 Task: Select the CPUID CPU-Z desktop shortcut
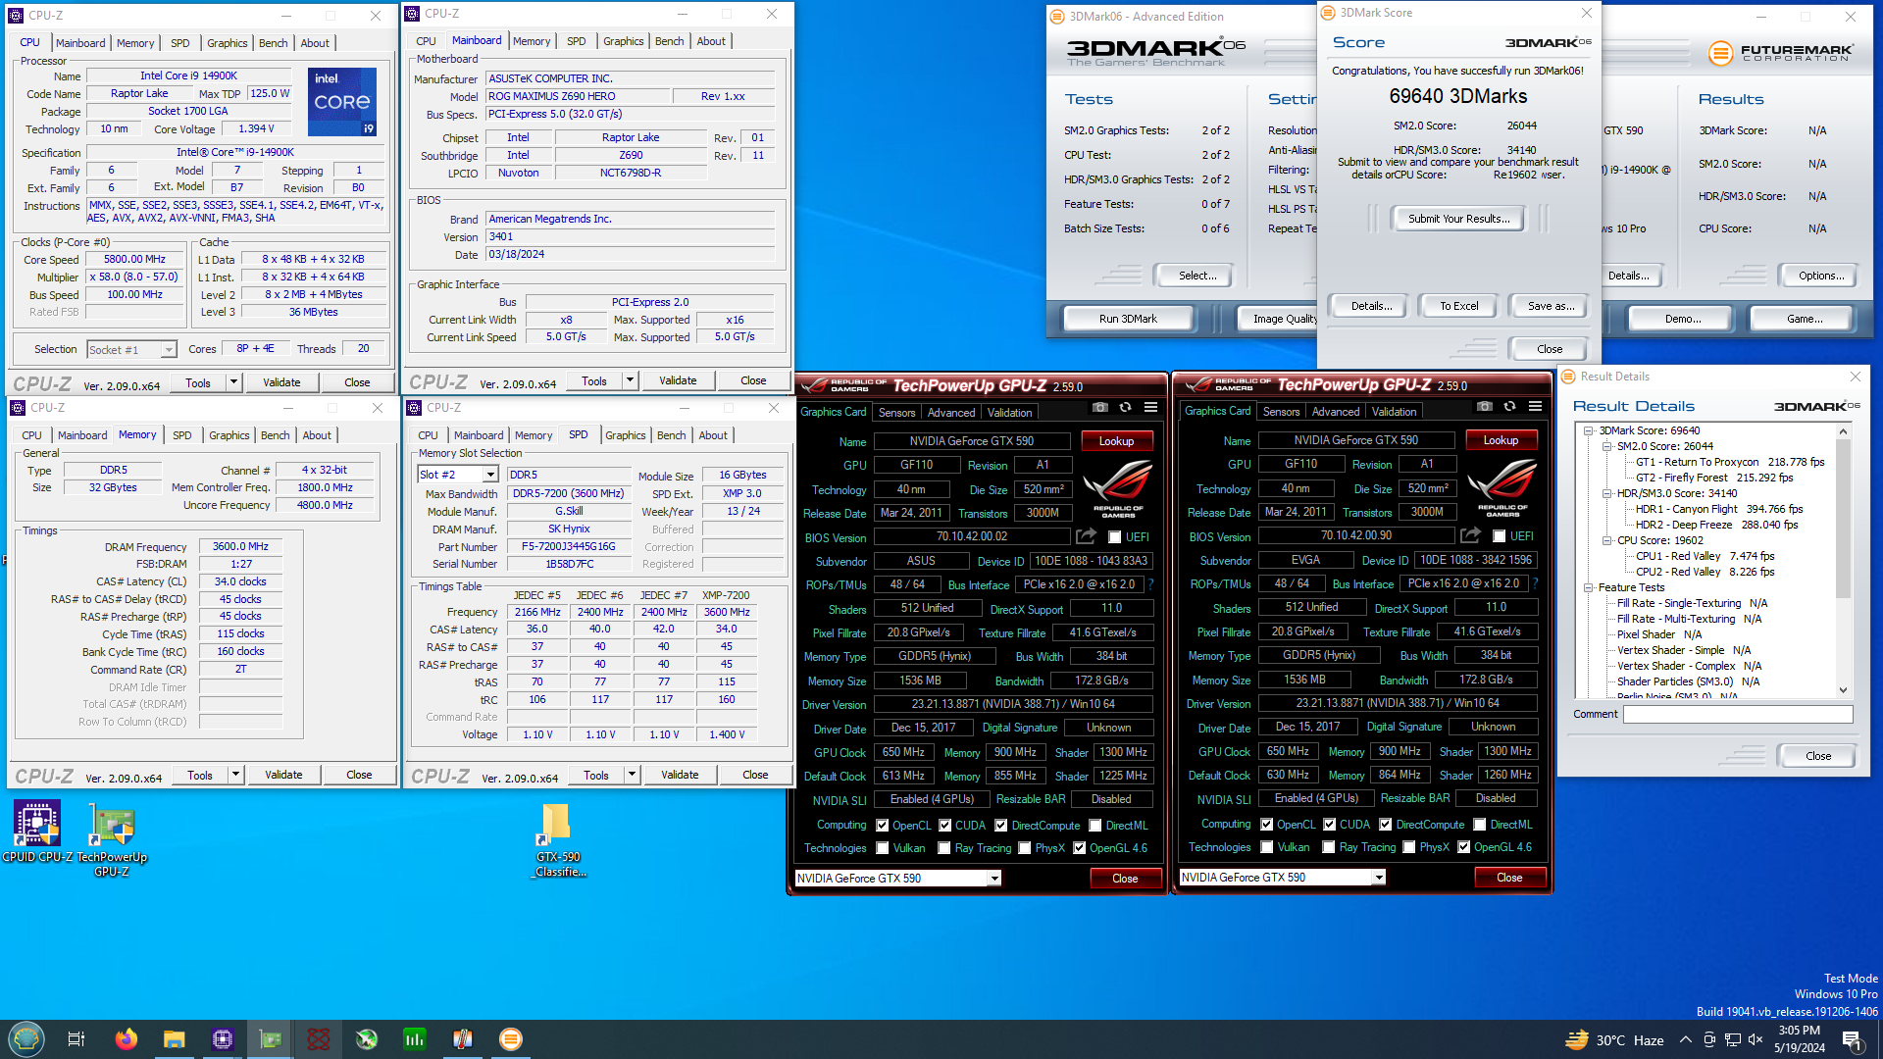point(37,832)
